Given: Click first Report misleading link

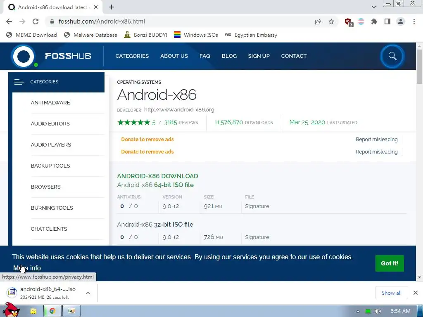Looking at the screenshot, I should 377,140.
